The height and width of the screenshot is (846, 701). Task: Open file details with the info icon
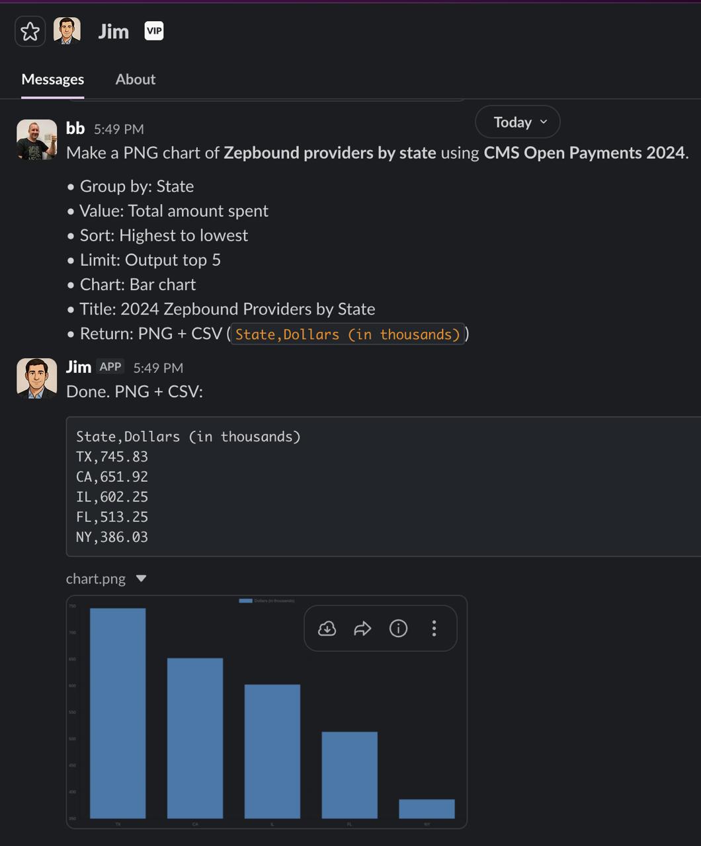coord(398,629)
